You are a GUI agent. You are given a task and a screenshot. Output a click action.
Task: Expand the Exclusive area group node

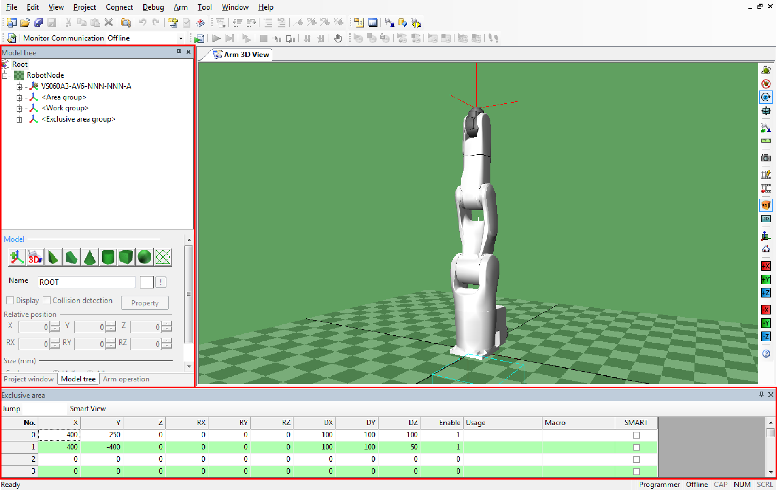coord(19,120)
